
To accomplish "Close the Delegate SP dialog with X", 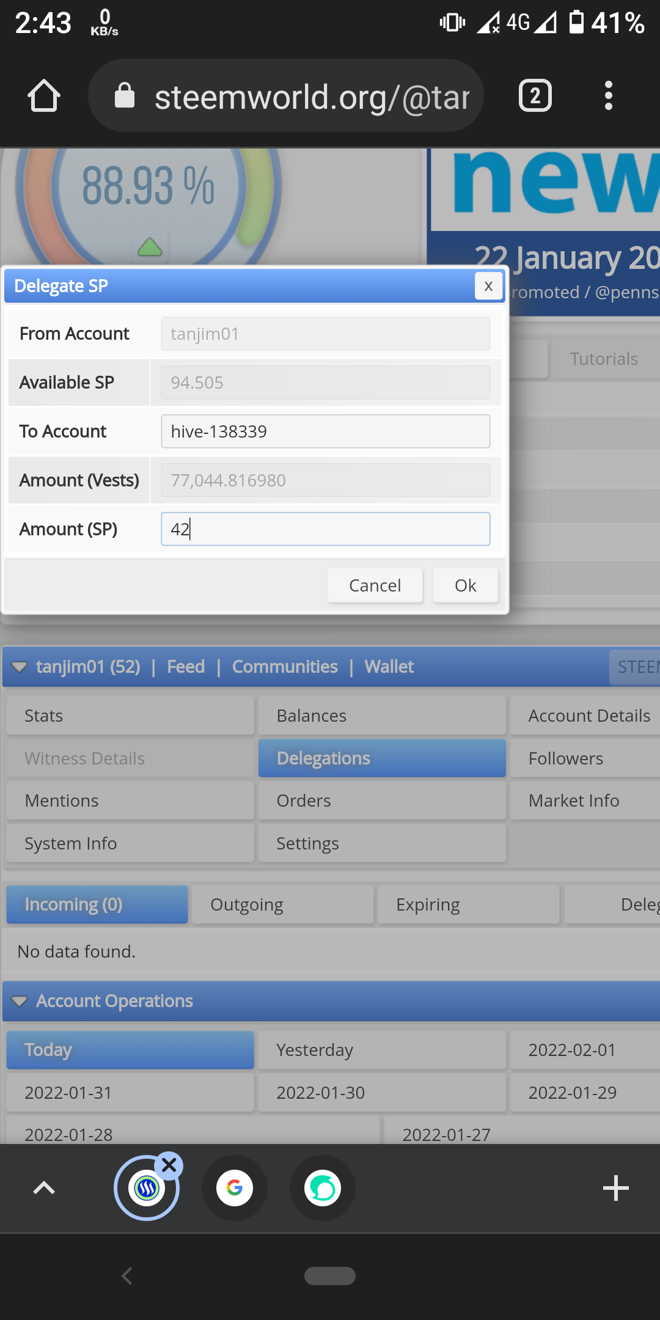I will 488,286.
